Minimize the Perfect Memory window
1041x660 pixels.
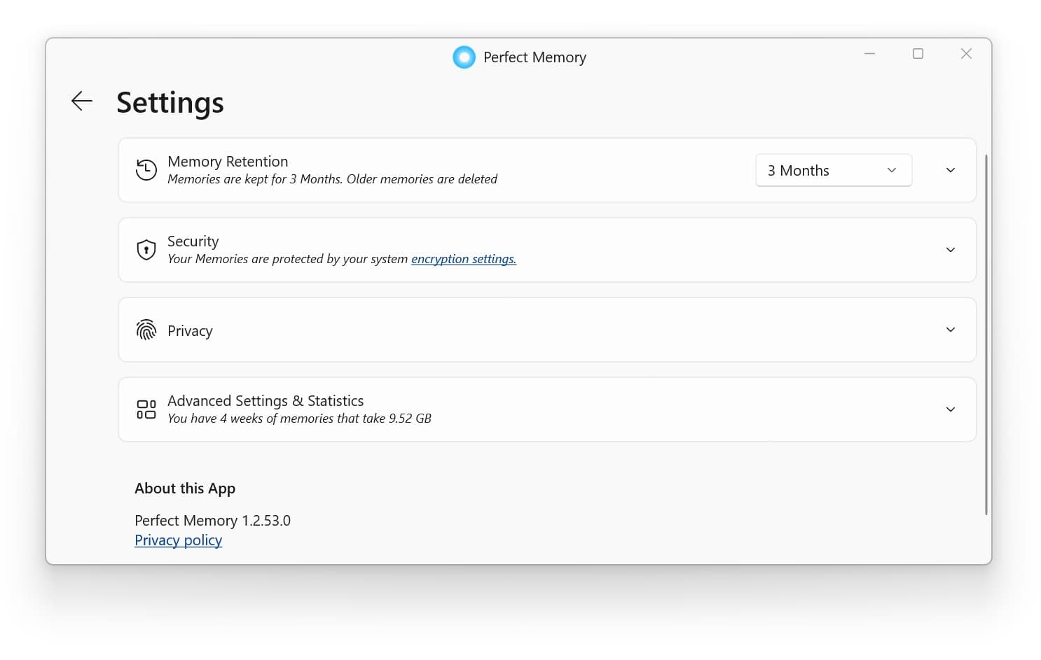coord(869,54)
